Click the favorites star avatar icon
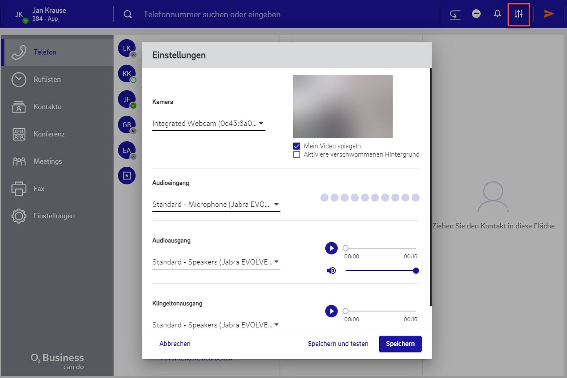This screenshot has width=567, height=378. click(127, 176)
